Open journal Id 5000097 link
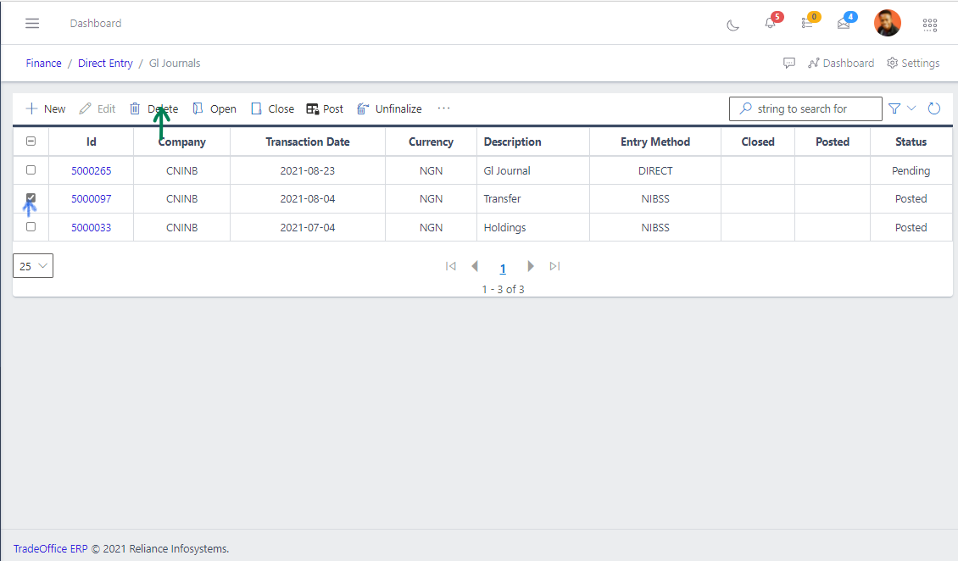958x561 pixels. [x=91, y=199]
